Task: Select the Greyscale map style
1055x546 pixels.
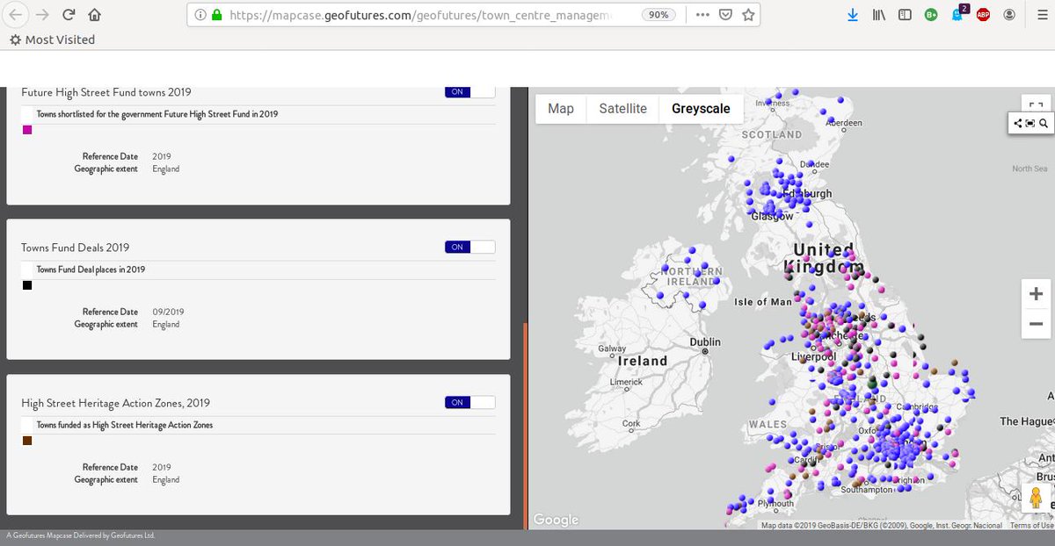Action: (701, 109)
